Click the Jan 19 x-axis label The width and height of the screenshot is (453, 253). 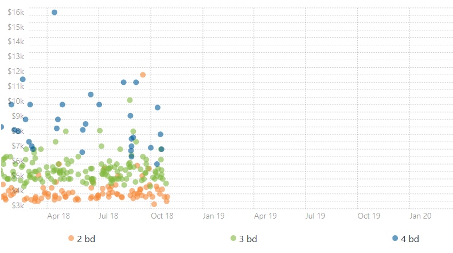tap(214, 216)
